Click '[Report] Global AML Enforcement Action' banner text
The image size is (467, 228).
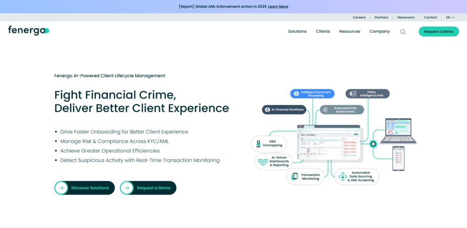(223, 6)
